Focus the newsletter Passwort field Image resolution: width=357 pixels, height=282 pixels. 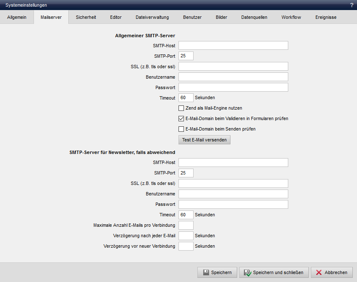[233, 205]
